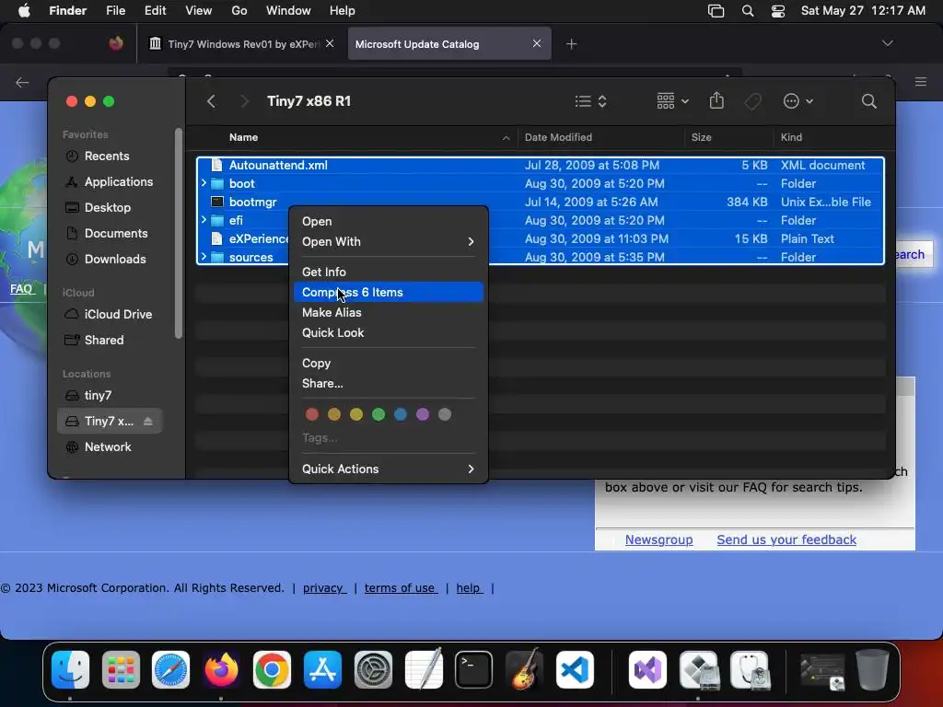Open the help link in page footer
The image size is (943, 707).
pyautogui.click(x=469, y=588)
